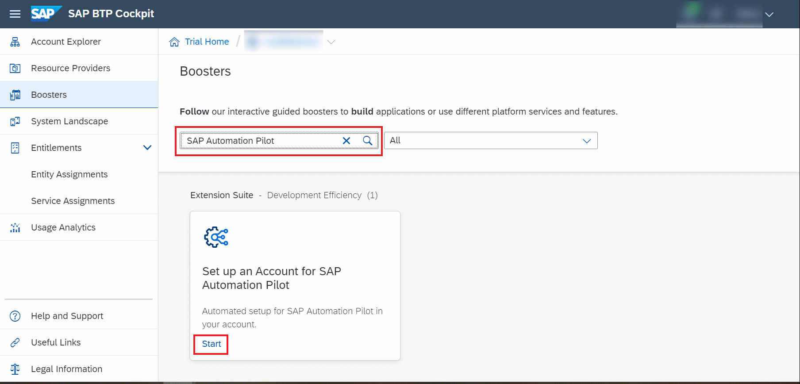Select Boosters in the sidebar
The image size is (800, 384).
(49, 95)
